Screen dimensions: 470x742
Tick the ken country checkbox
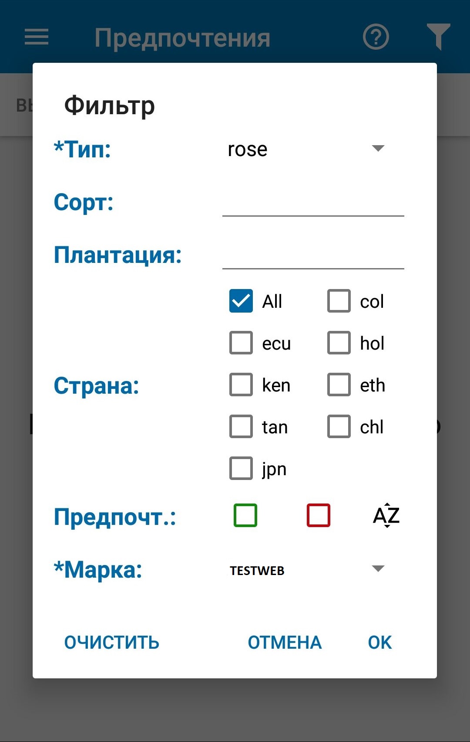pyautogui.click(x=241, y=385)
